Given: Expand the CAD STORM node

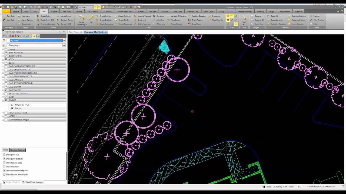Looking at the screenshot, I should (x=3, y=87).
